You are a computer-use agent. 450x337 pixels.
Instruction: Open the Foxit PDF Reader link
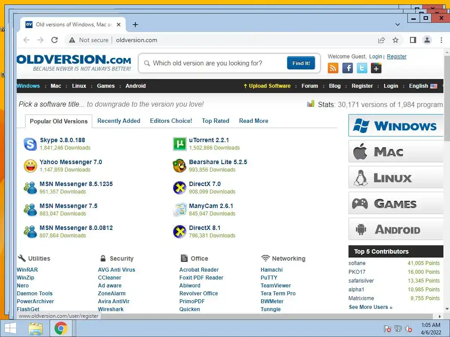(201, 278)
